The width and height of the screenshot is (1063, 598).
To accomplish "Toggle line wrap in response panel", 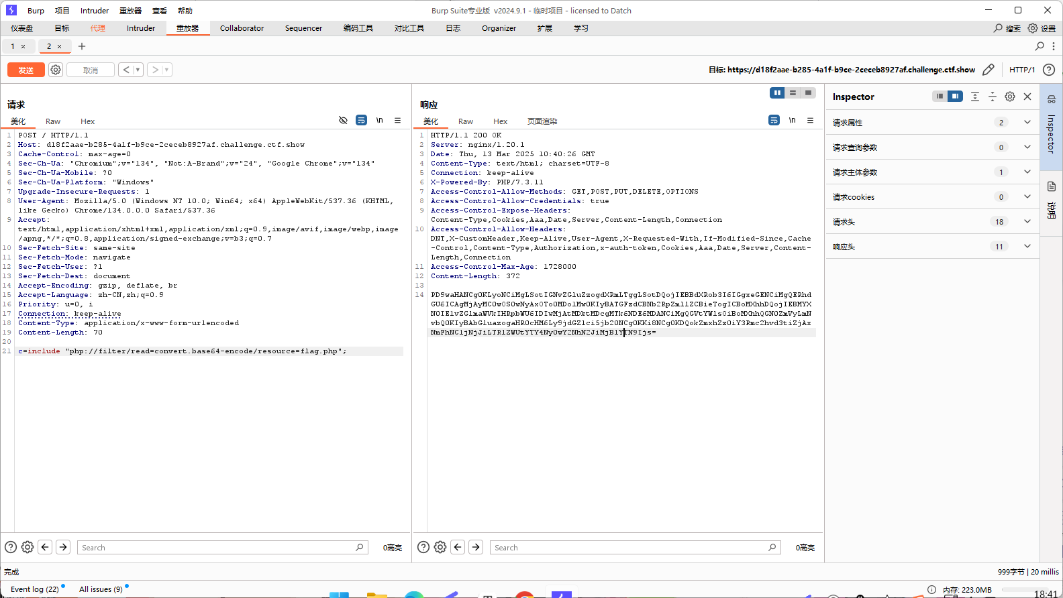I will click(x=774, y=120).
